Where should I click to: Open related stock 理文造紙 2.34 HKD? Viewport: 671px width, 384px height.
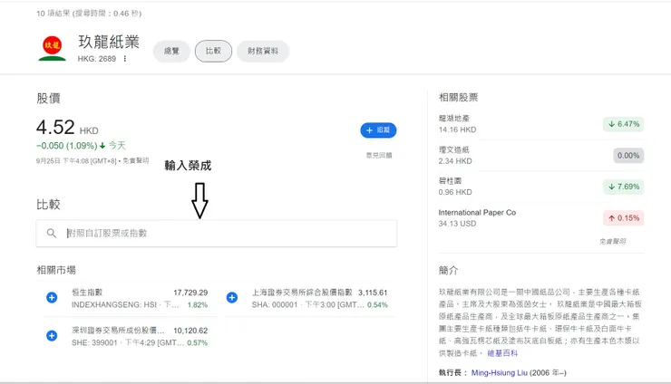pyautogui.click(x=541, y=155)
